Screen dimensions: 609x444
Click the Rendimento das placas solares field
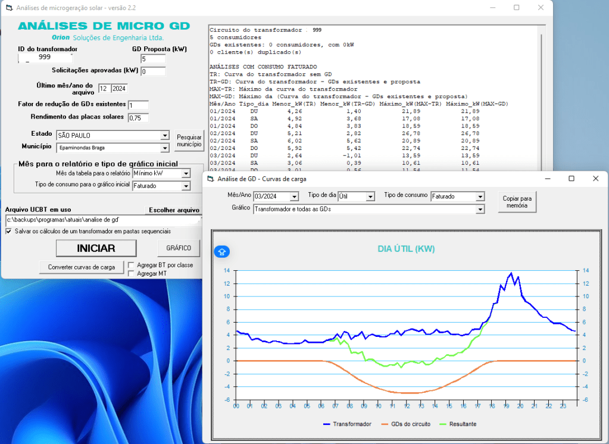[x=138, y=118]
